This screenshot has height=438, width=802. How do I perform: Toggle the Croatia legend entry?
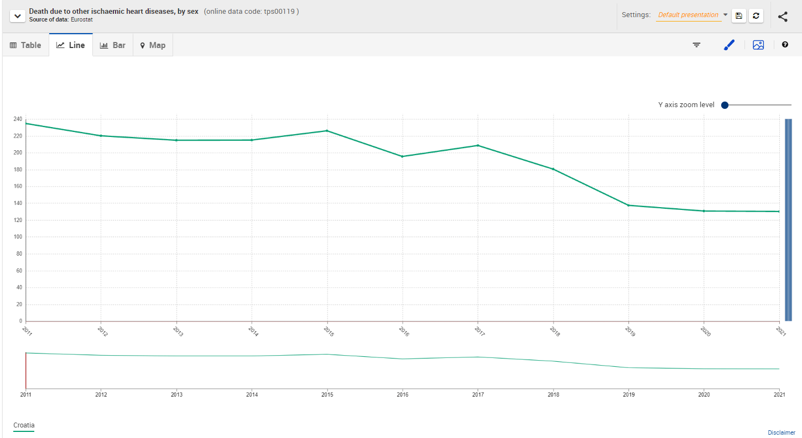click(x=24, y=425)
